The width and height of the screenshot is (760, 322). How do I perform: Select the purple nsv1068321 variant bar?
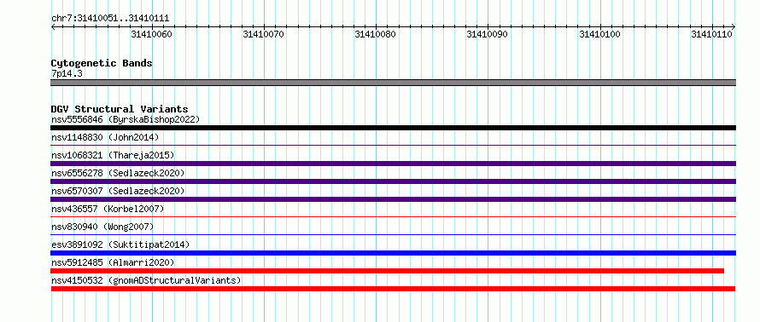[x=393, y=164]
